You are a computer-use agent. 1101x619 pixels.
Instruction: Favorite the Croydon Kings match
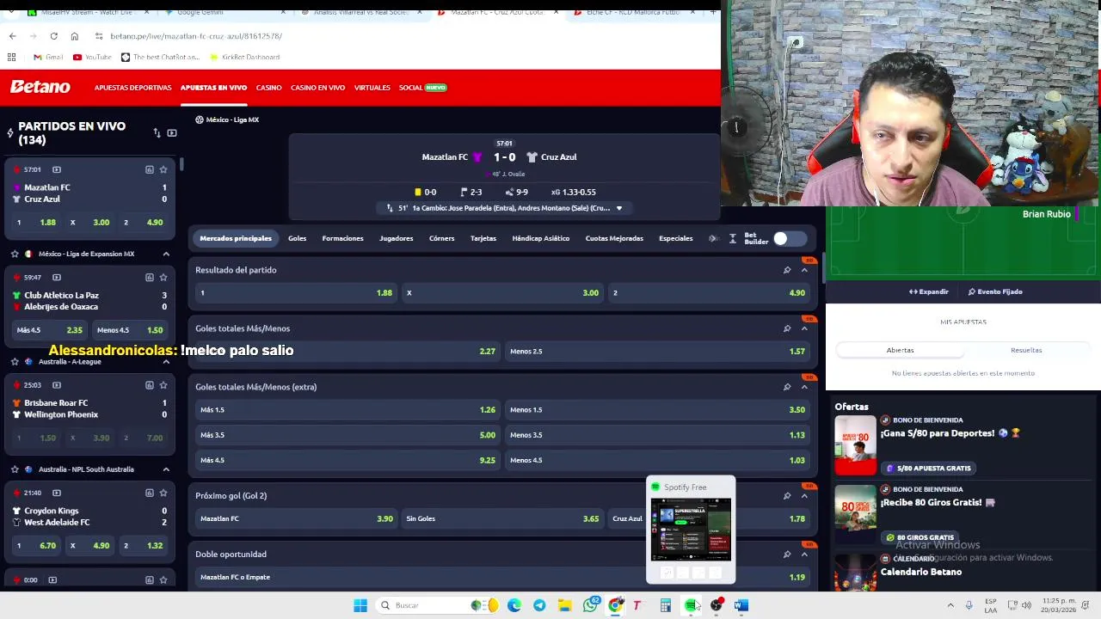[x=163, y=493]
